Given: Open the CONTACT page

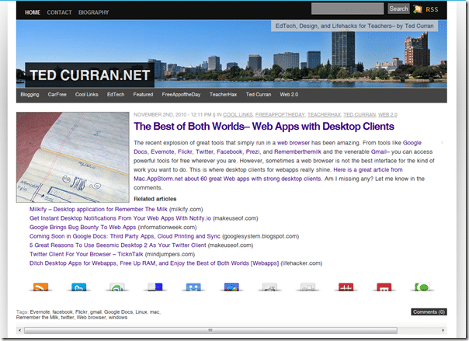Looking at the screenshot, I should 59,12.
